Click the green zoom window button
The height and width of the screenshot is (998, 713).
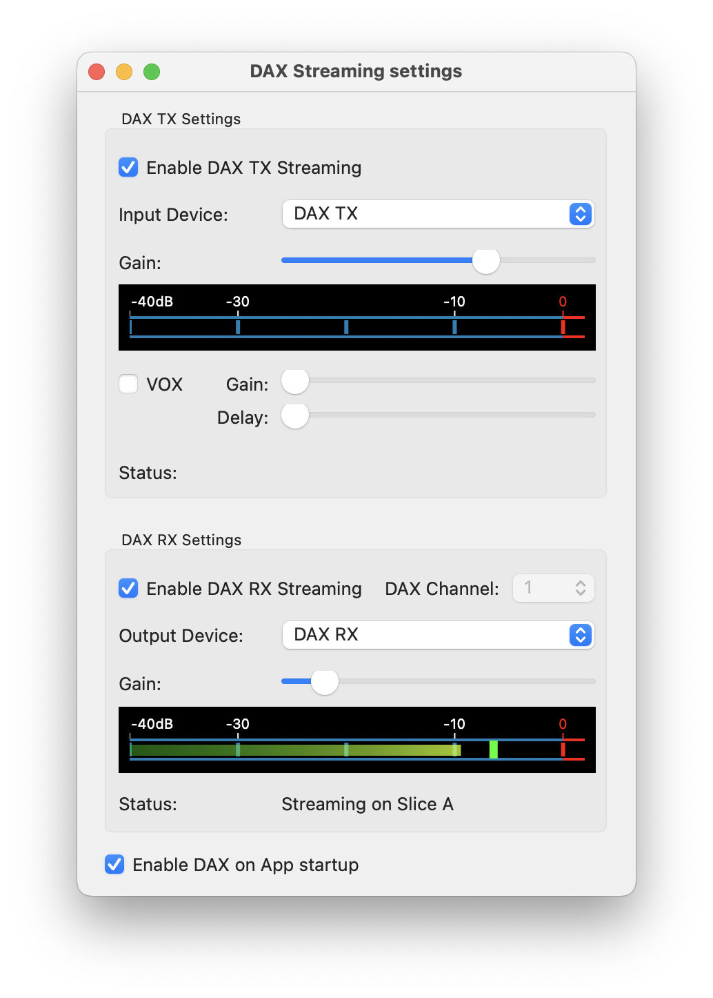(152, 72)
